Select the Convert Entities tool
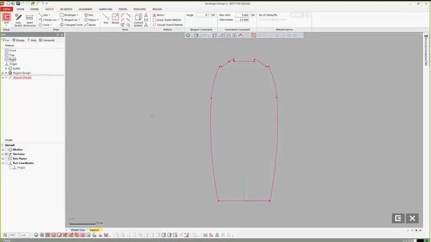The height and width of the screenshot is (242, 431). coord(138,20)
